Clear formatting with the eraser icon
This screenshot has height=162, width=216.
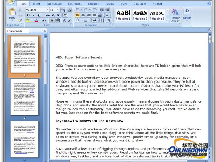click(65, 15)
